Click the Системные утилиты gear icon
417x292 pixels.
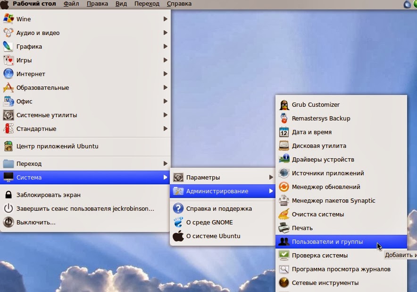tap(8, 115)
